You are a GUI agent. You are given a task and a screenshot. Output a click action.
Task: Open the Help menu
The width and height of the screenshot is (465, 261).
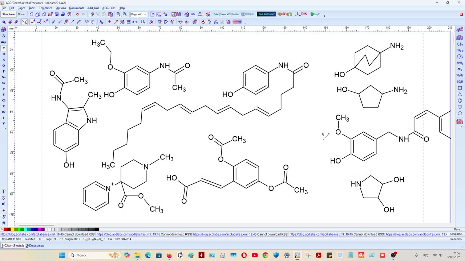click(x=122, y=8)
